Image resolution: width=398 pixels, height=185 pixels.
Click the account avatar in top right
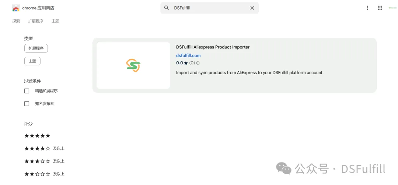click(392, 8)
